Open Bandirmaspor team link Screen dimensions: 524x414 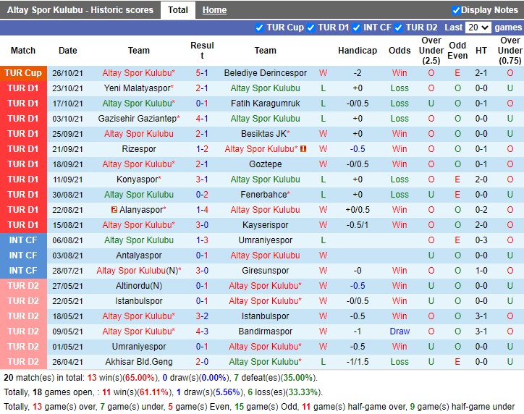pos(266,331)
